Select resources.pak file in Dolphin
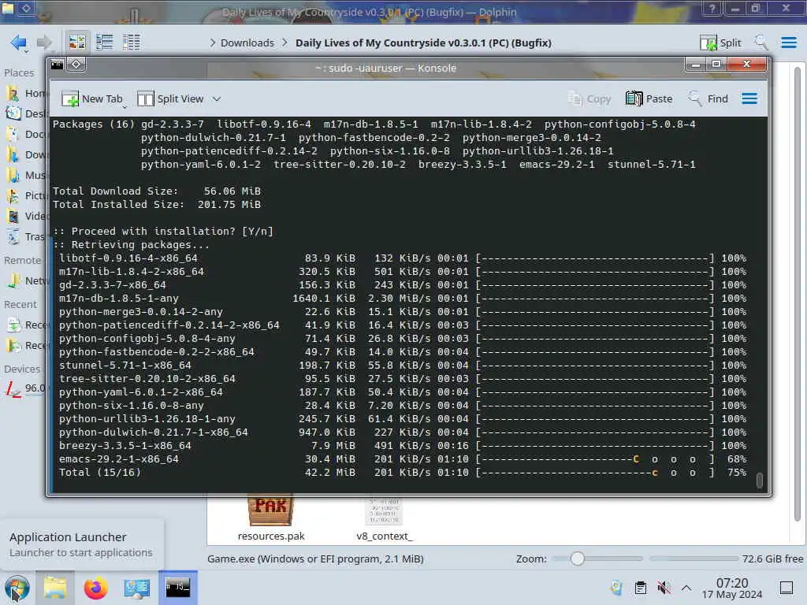 [x=271, y=518]
